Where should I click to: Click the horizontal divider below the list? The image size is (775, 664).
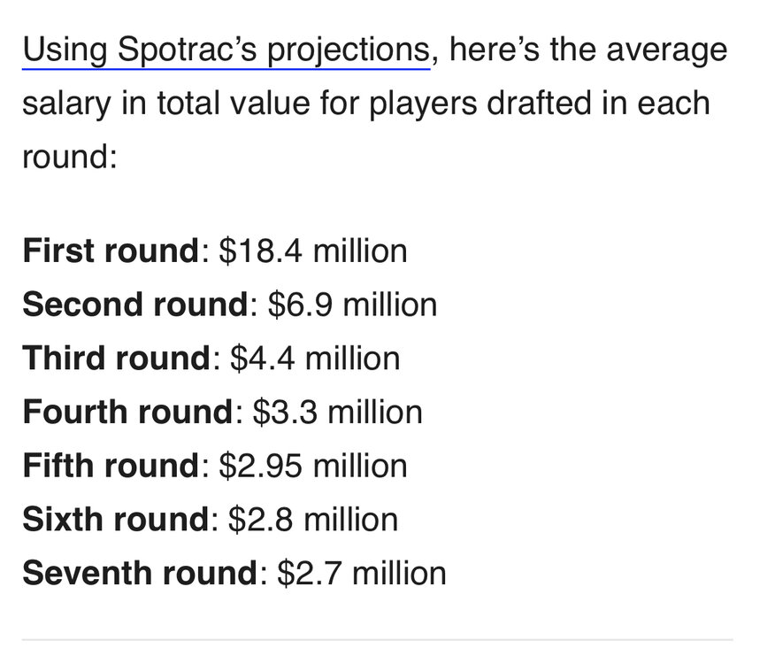tap(377, 639)
